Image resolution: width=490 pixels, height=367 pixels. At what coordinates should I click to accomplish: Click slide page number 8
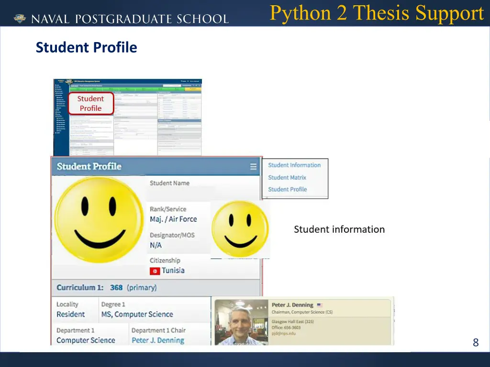point(476,342)
